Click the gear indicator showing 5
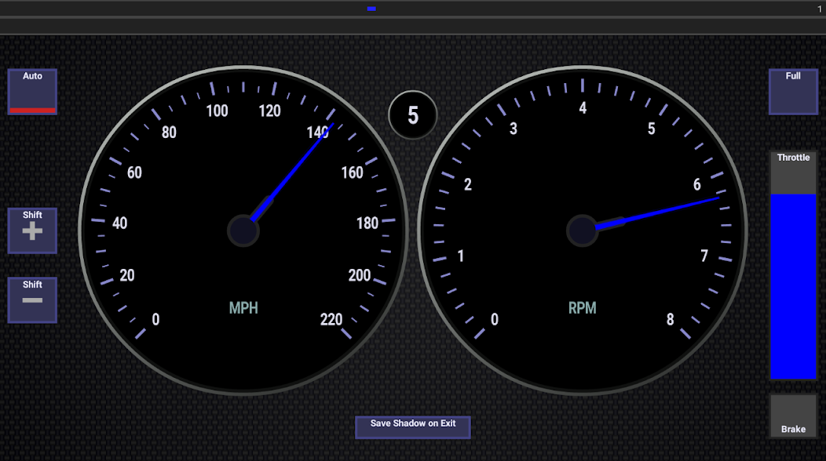The height and width of the screenshot is (461, 826). (412, 114)
